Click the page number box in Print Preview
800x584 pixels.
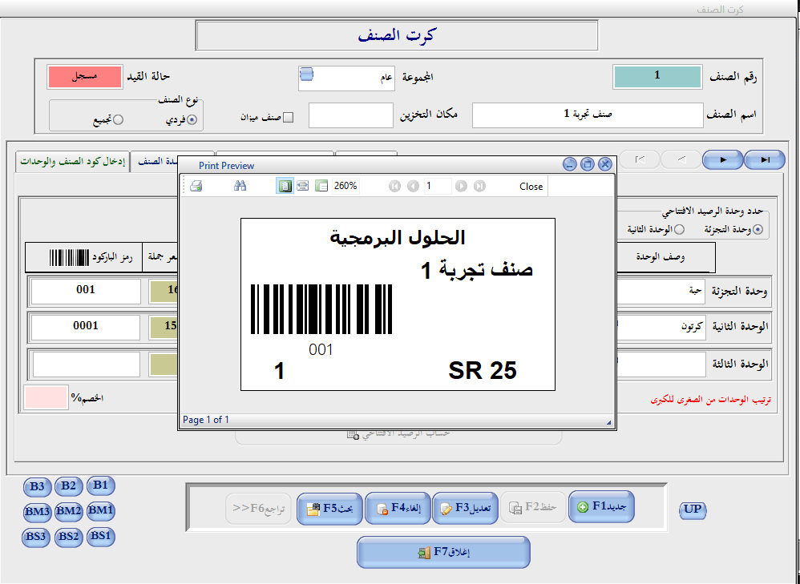(x=438, y=186)
